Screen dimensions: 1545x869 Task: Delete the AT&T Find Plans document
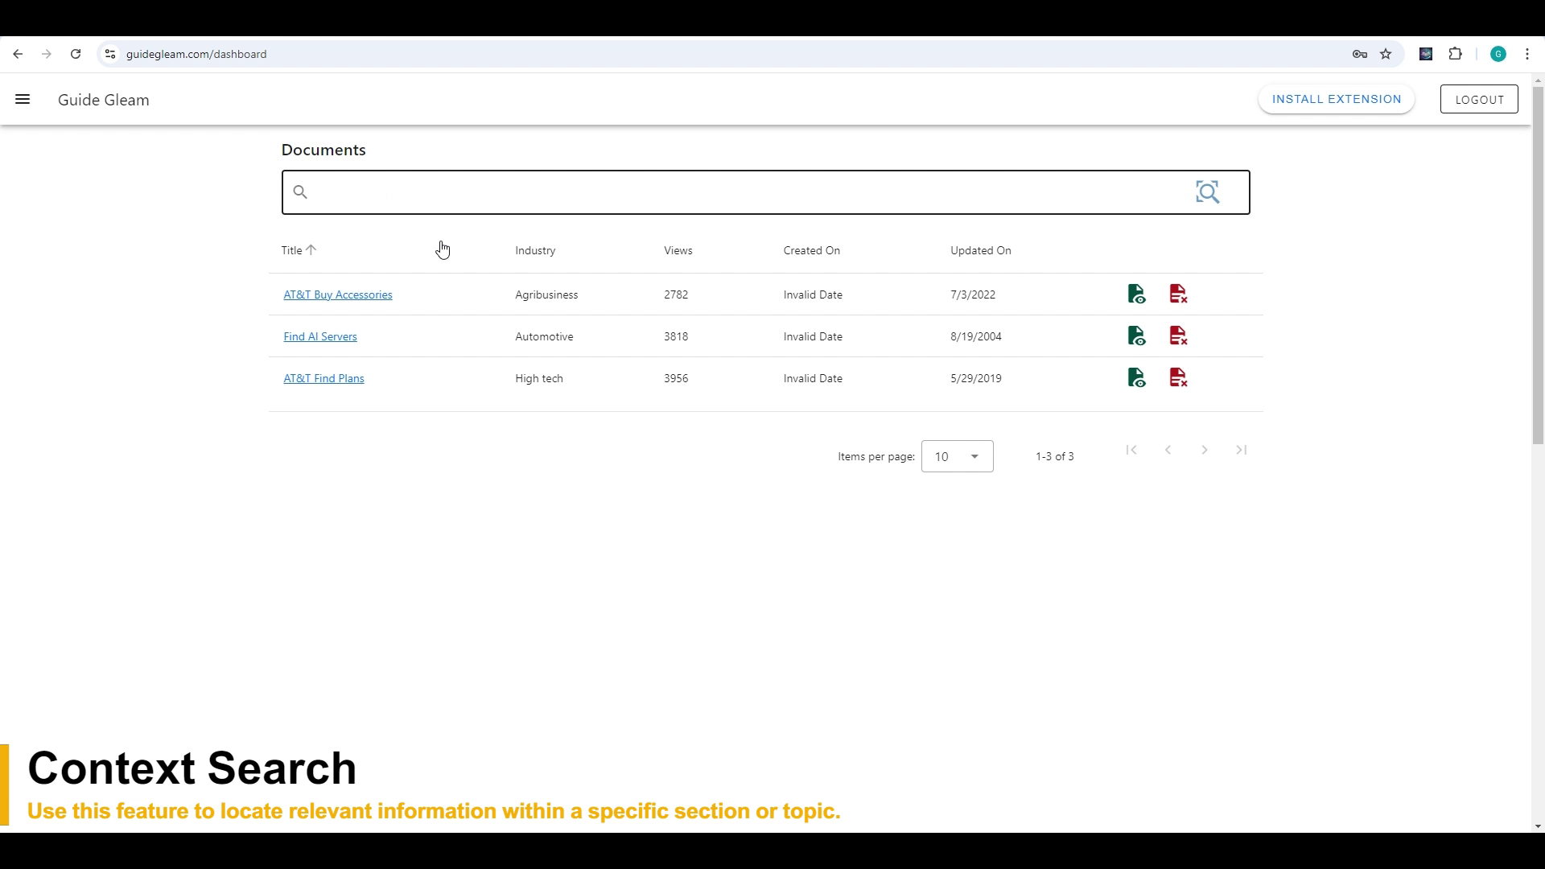point(1178,378)
